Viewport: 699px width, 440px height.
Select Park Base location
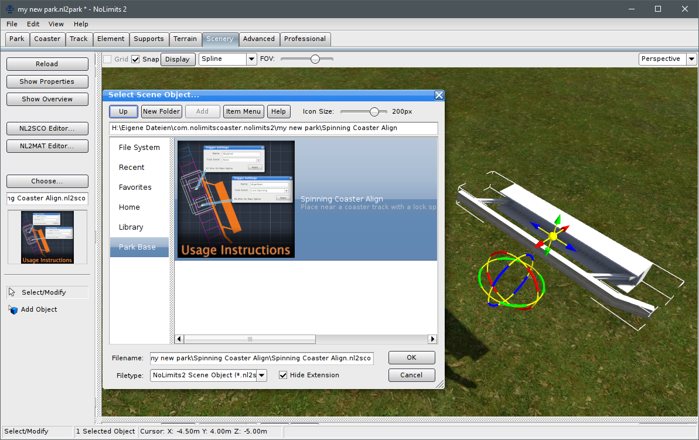click(x=139, y=247)
